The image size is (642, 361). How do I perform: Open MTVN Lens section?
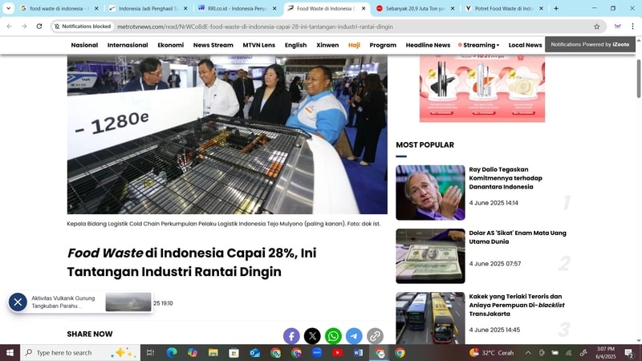[258, 45]
